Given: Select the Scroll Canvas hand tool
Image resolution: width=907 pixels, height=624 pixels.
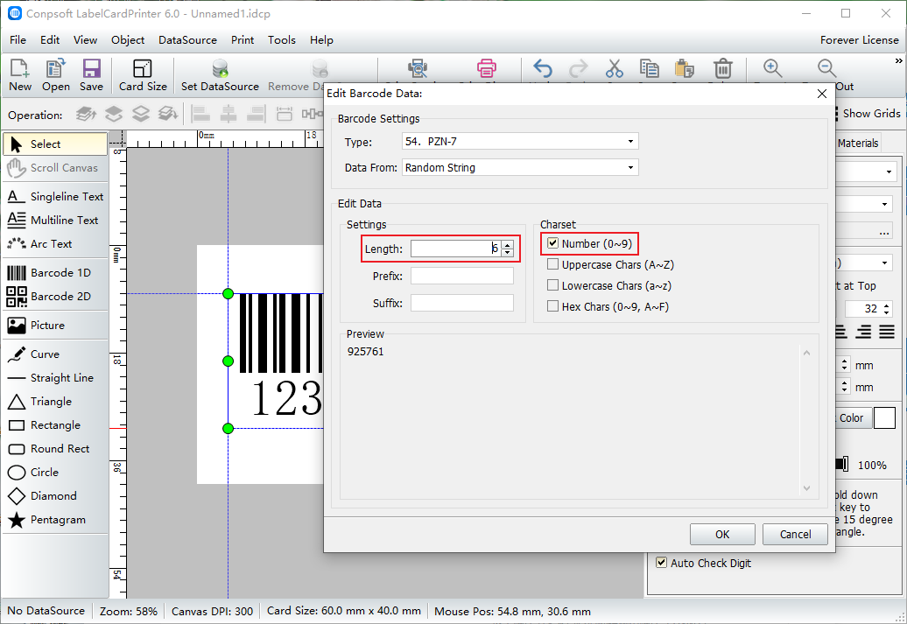Looking at the screenshot, I should tap(55, 168).
